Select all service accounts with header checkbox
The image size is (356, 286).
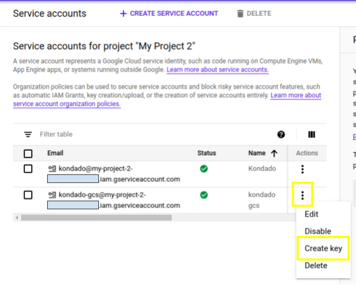(28, 153)
